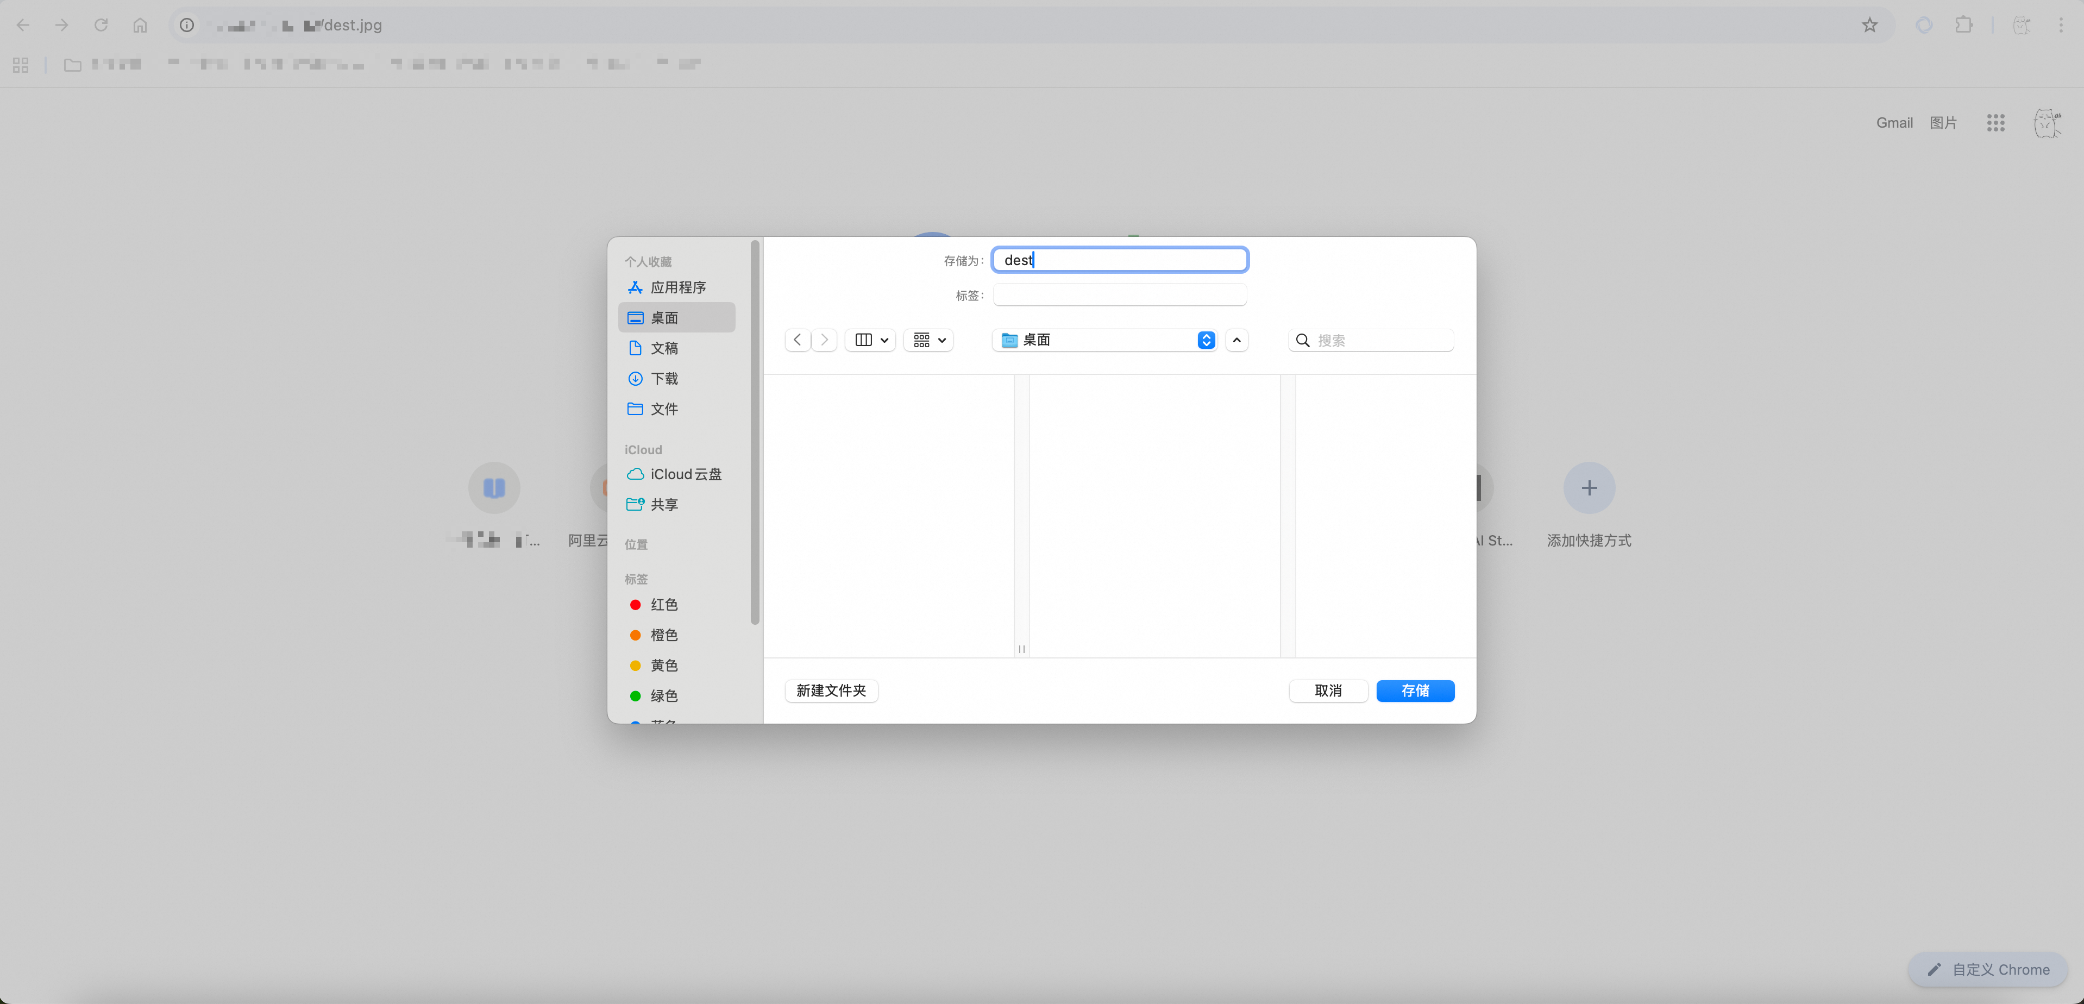Collapse the dialog with the chevron-up button
The width and height of the screenshot is (2084, 1004).
click(x=1236, y=340)
